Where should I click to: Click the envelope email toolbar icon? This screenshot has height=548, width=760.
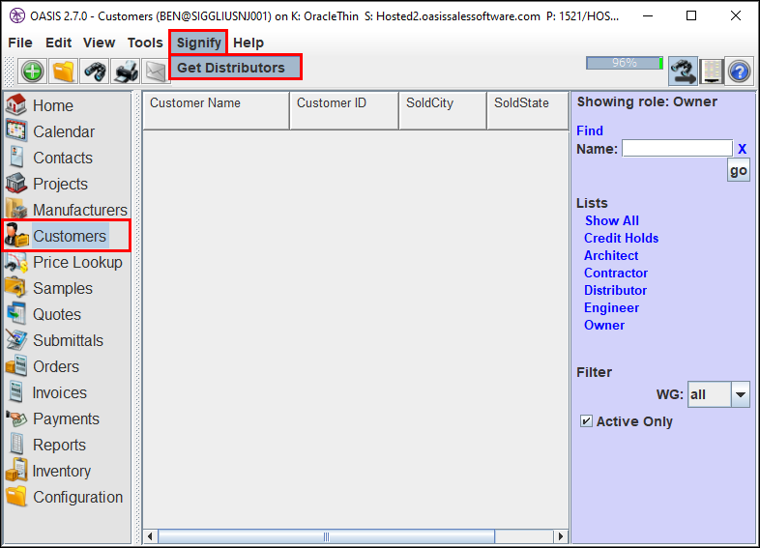[x=156, y=72]
